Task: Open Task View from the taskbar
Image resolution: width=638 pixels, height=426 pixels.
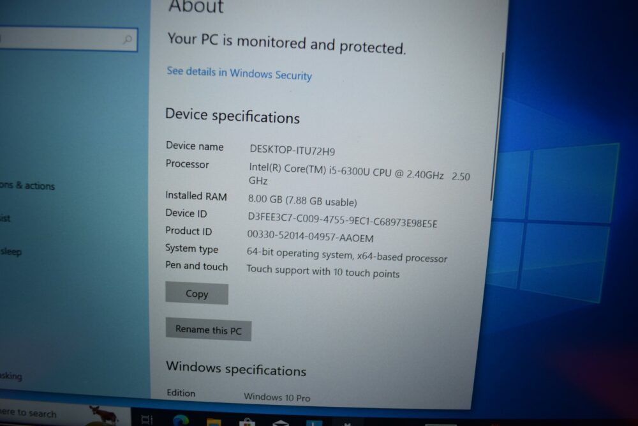Action: pyautogui.click(x=147, y=420)
